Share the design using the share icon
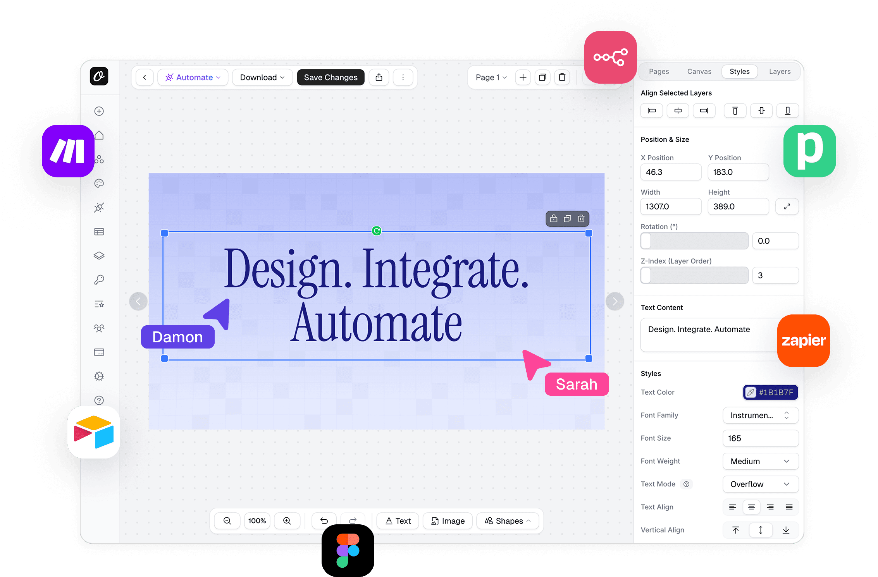 point(379,77)
